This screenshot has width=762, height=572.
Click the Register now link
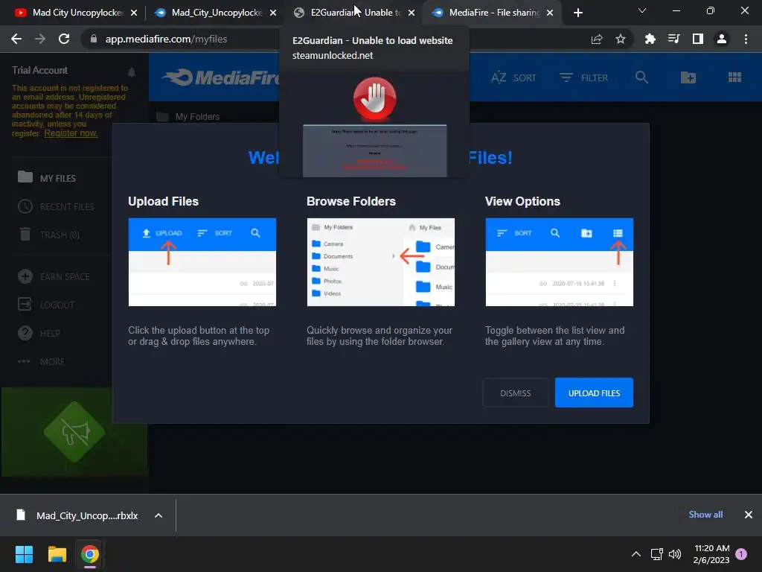71,133
